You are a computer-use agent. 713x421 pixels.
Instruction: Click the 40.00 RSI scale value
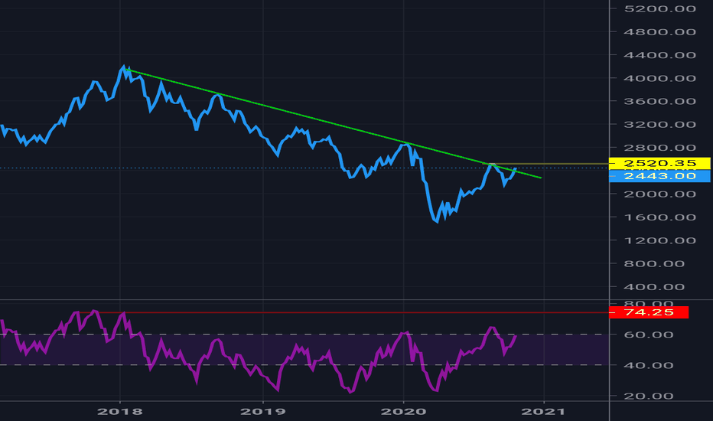click(649, 365)
